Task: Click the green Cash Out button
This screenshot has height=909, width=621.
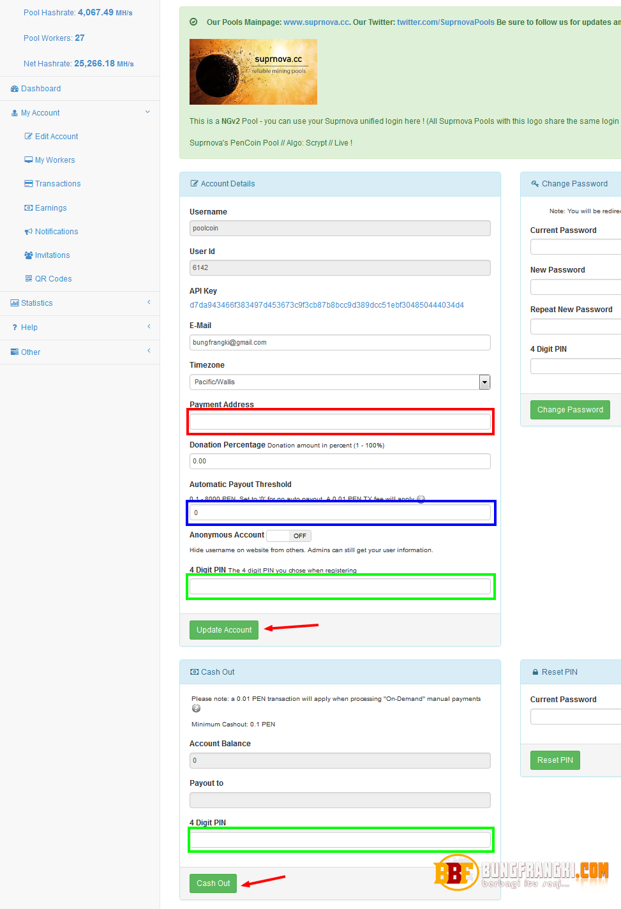Action: 213,883
